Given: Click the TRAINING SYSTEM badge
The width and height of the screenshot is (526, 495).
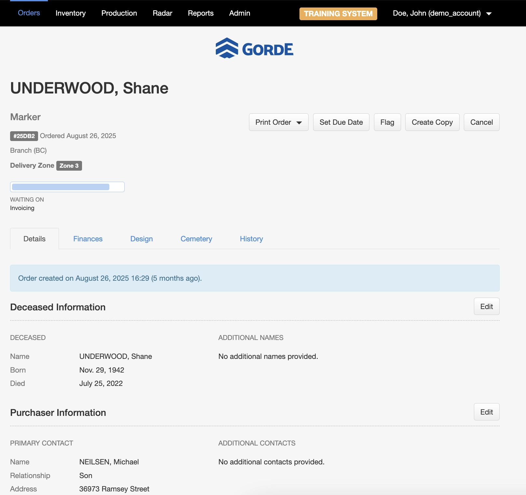Looking at the screenshot, I should pyautogui.click(x=338, y=14).
